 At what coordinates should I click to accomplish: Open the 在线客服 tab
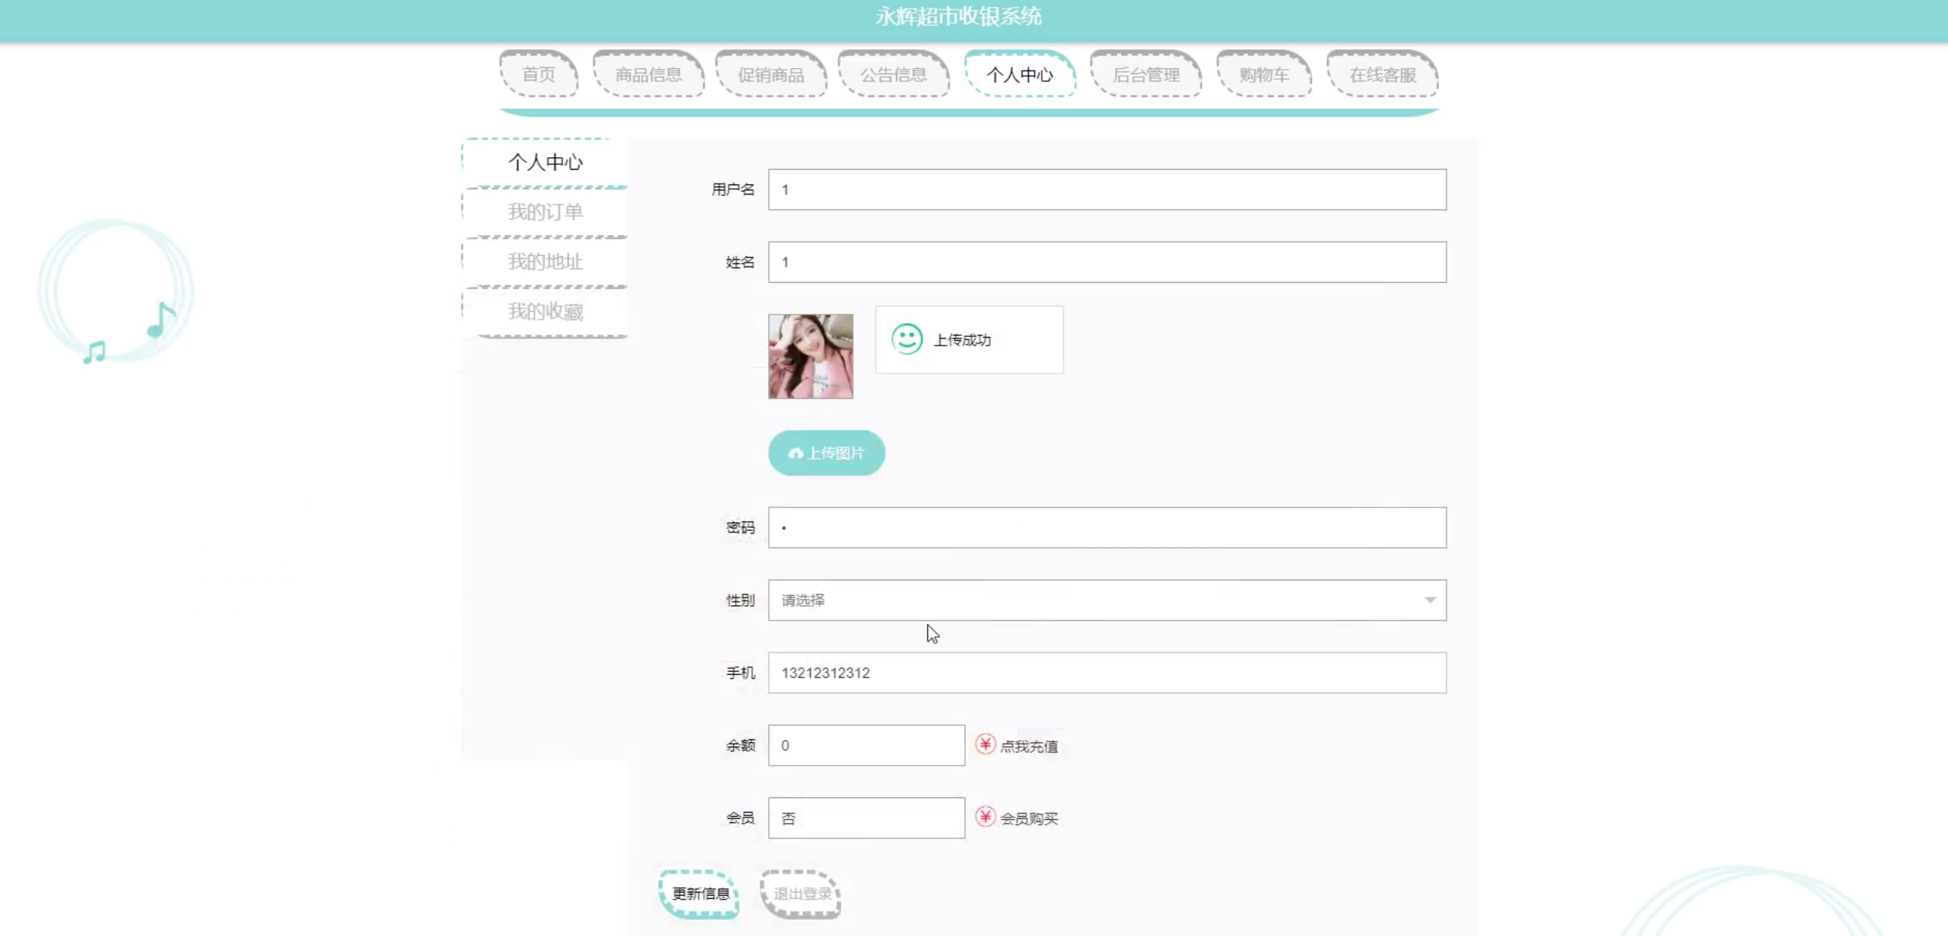[x=1382, y=75]
